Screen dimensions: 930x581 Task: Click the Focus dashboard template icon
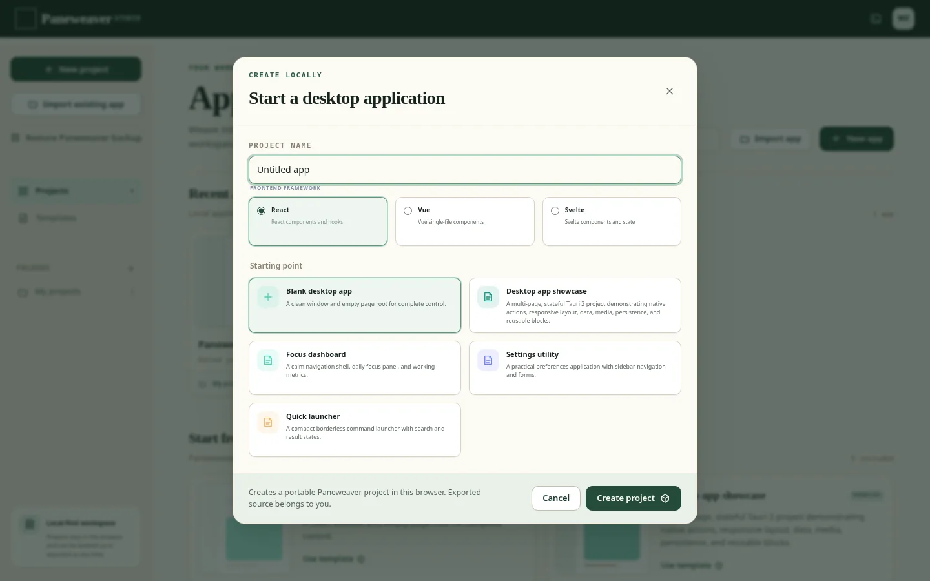click(x=268, y=360)
